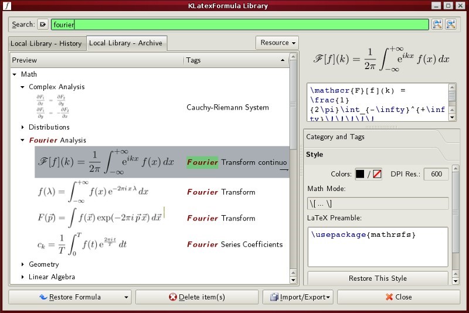Image resolution: width=469 pixels, height=313 pixels.
Task: Collapse the Math tree node
Action: [15, 74]
